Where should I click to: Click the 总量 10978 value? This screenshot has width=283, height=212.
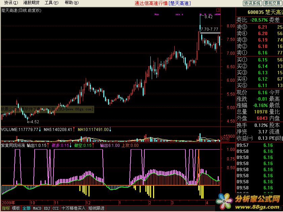click(261, 112)
